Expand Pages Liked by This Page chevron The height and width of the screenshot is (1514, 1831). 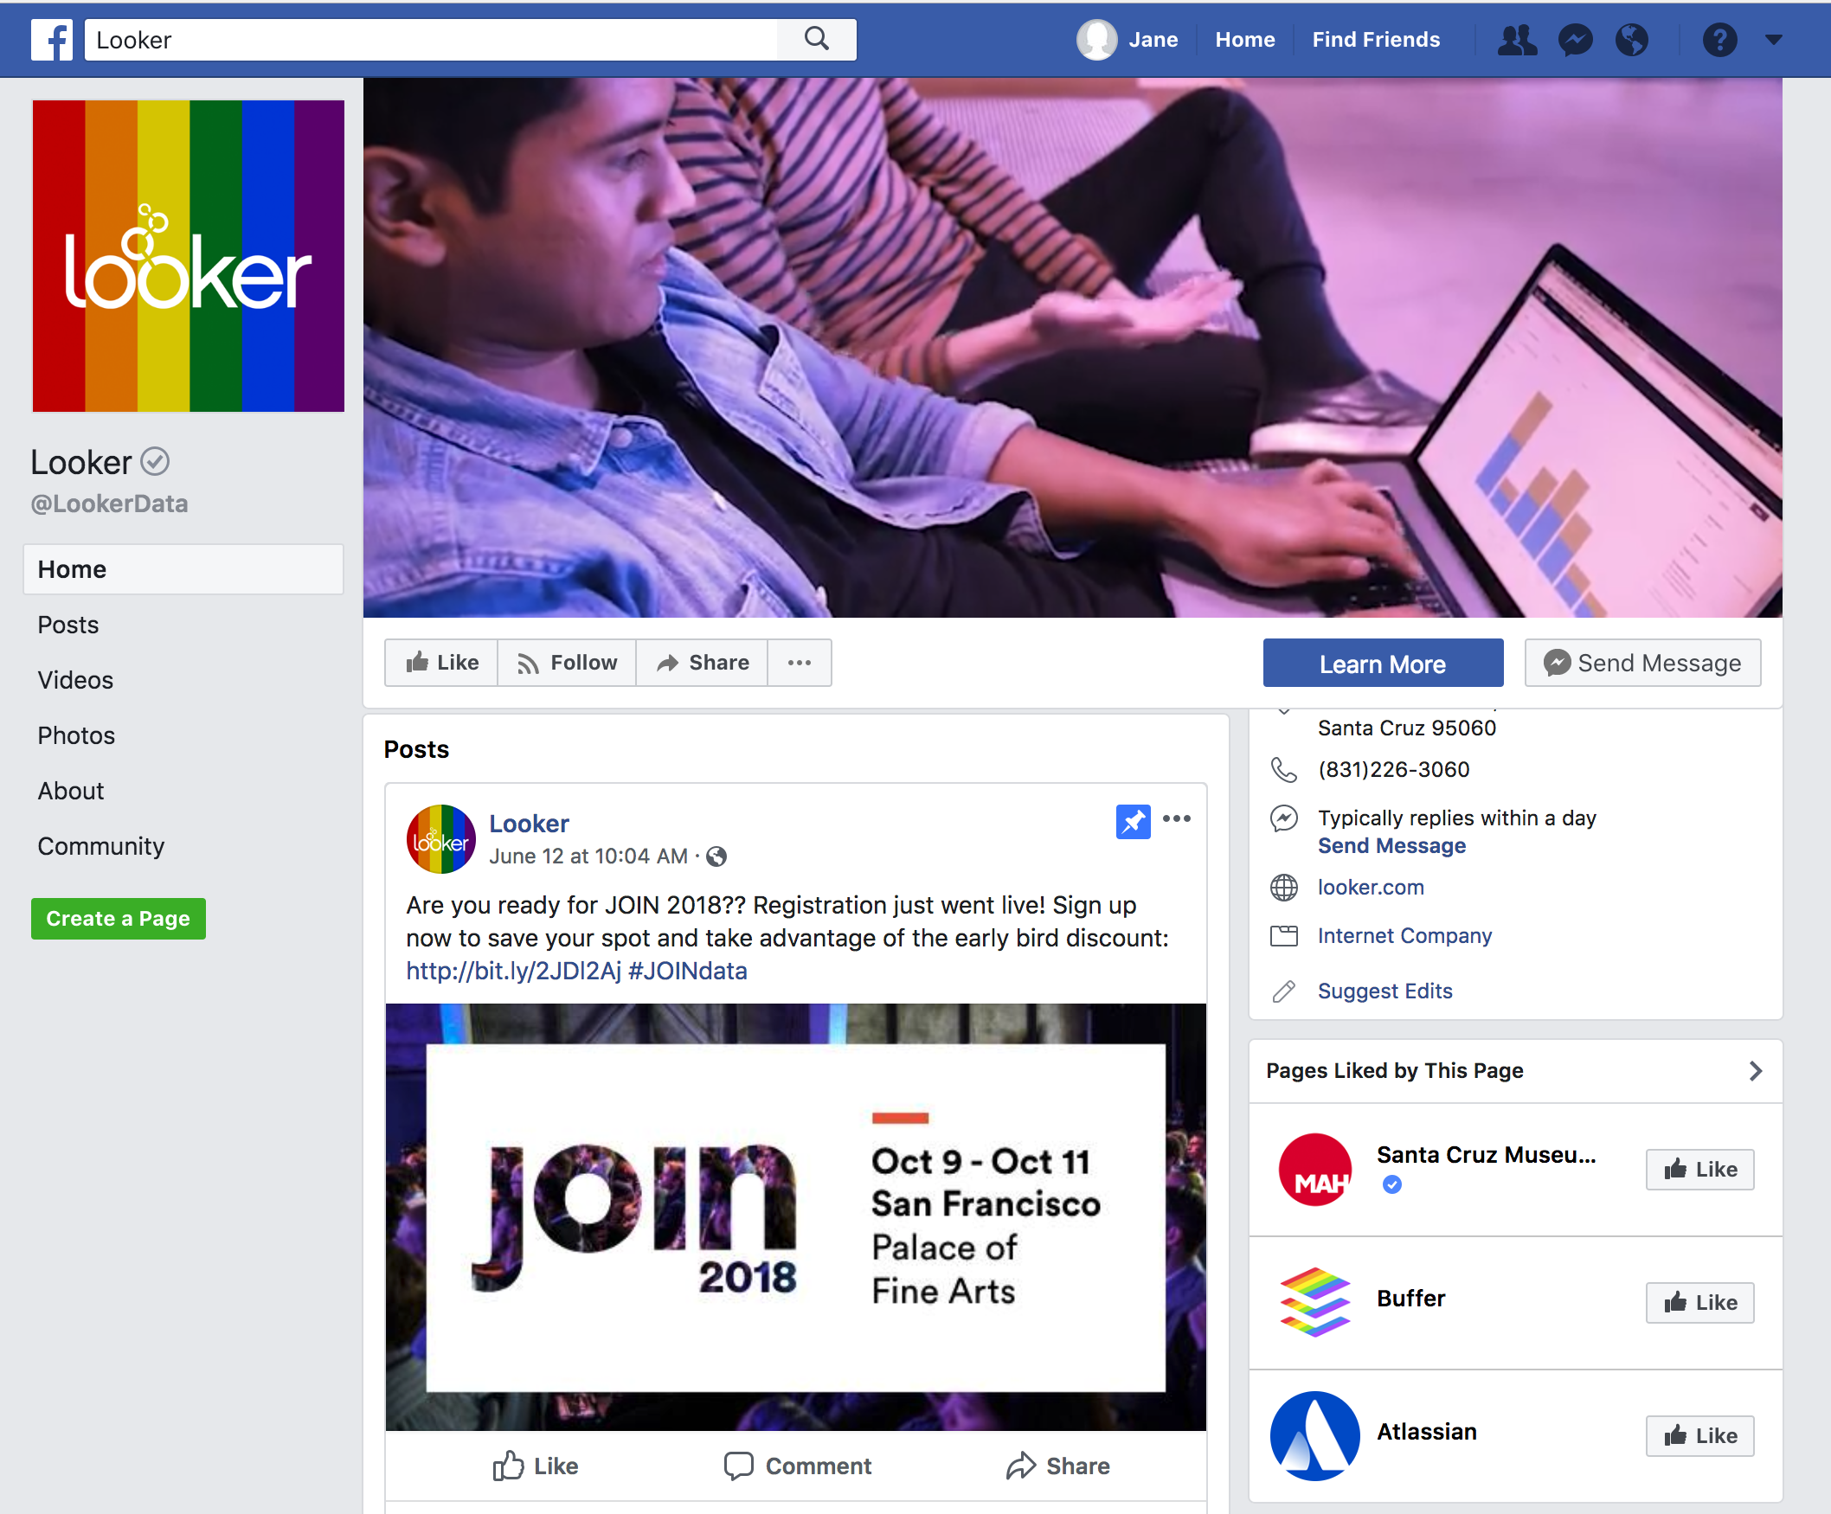click(x=1755, y=1071)
